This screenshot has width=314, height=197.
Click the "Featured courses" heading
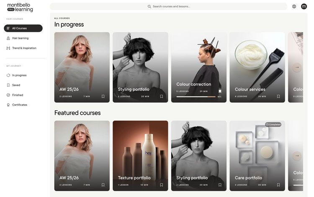(77, 113)
